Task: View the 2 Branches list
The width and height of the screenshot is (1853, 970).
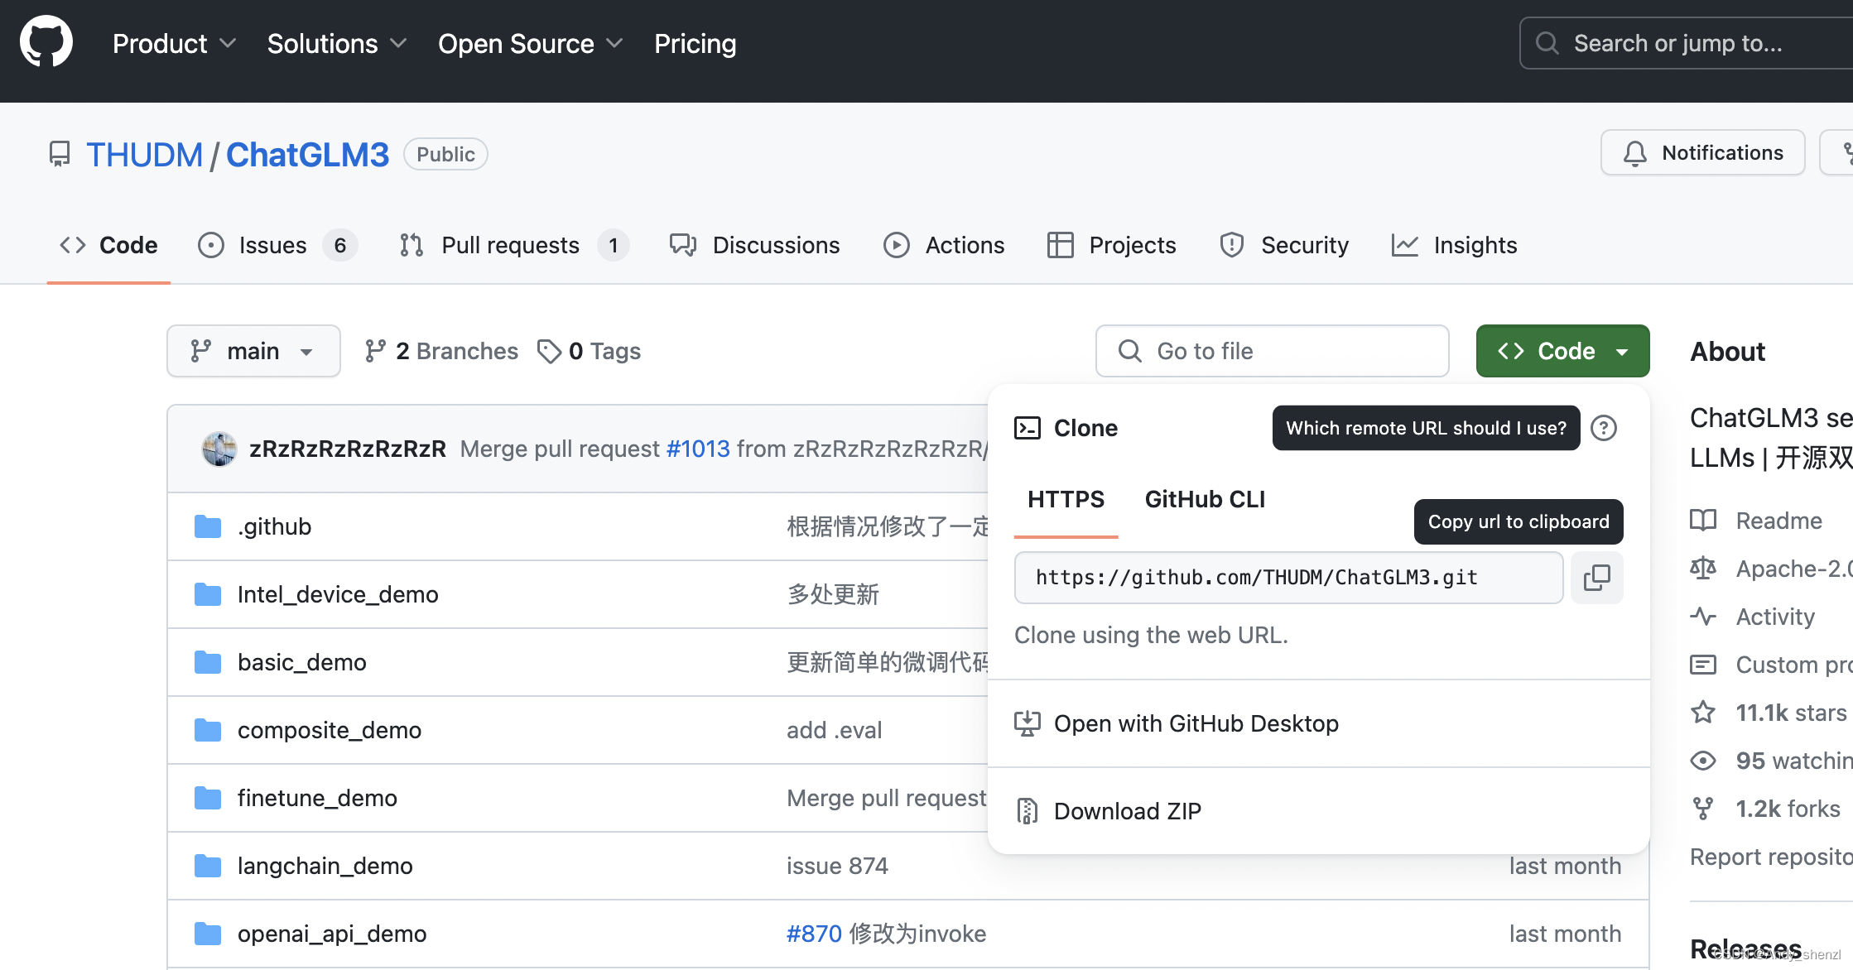Action: click(441, 351)
